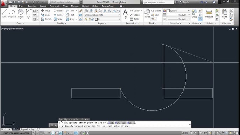Viewport: 240px width, 135px height.
Task: Toggle the layer light bulb on/off
Action: tap(86, 19)
